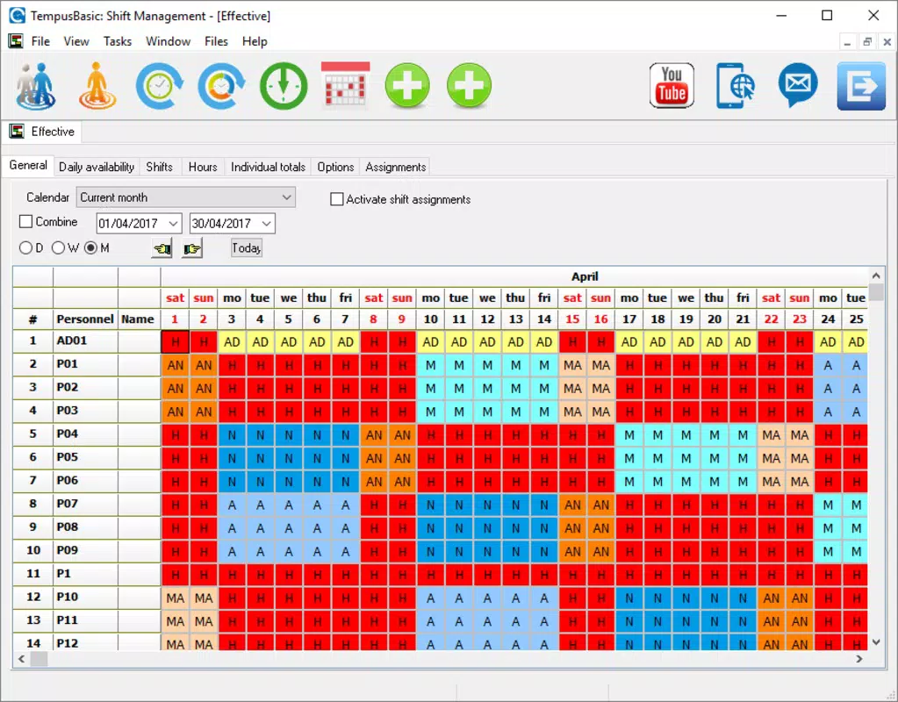Open the Tasks menu
The height and width of the screenshot is (702, 898).
point(118,41)
